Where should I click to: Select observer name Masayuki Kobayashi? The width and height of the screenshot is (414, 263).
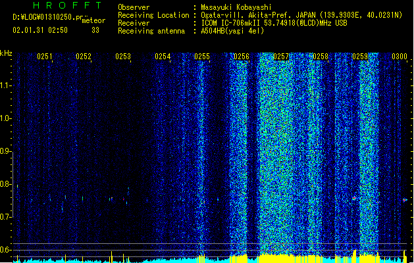[x=236, y=7]
